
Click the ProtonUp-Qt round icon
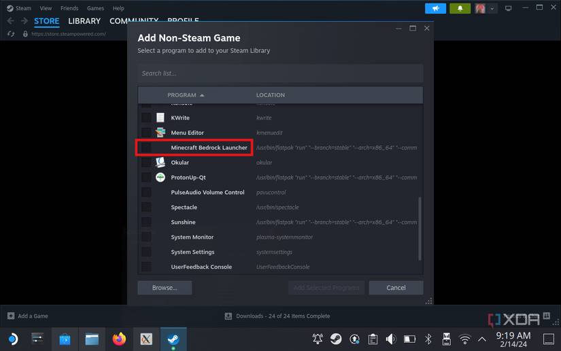pos(160,177)
